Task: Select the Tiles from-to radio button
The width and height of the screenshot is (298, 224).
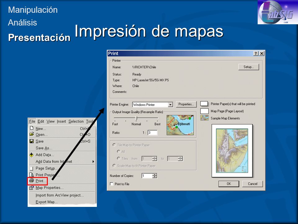Action: click(119, 158)
